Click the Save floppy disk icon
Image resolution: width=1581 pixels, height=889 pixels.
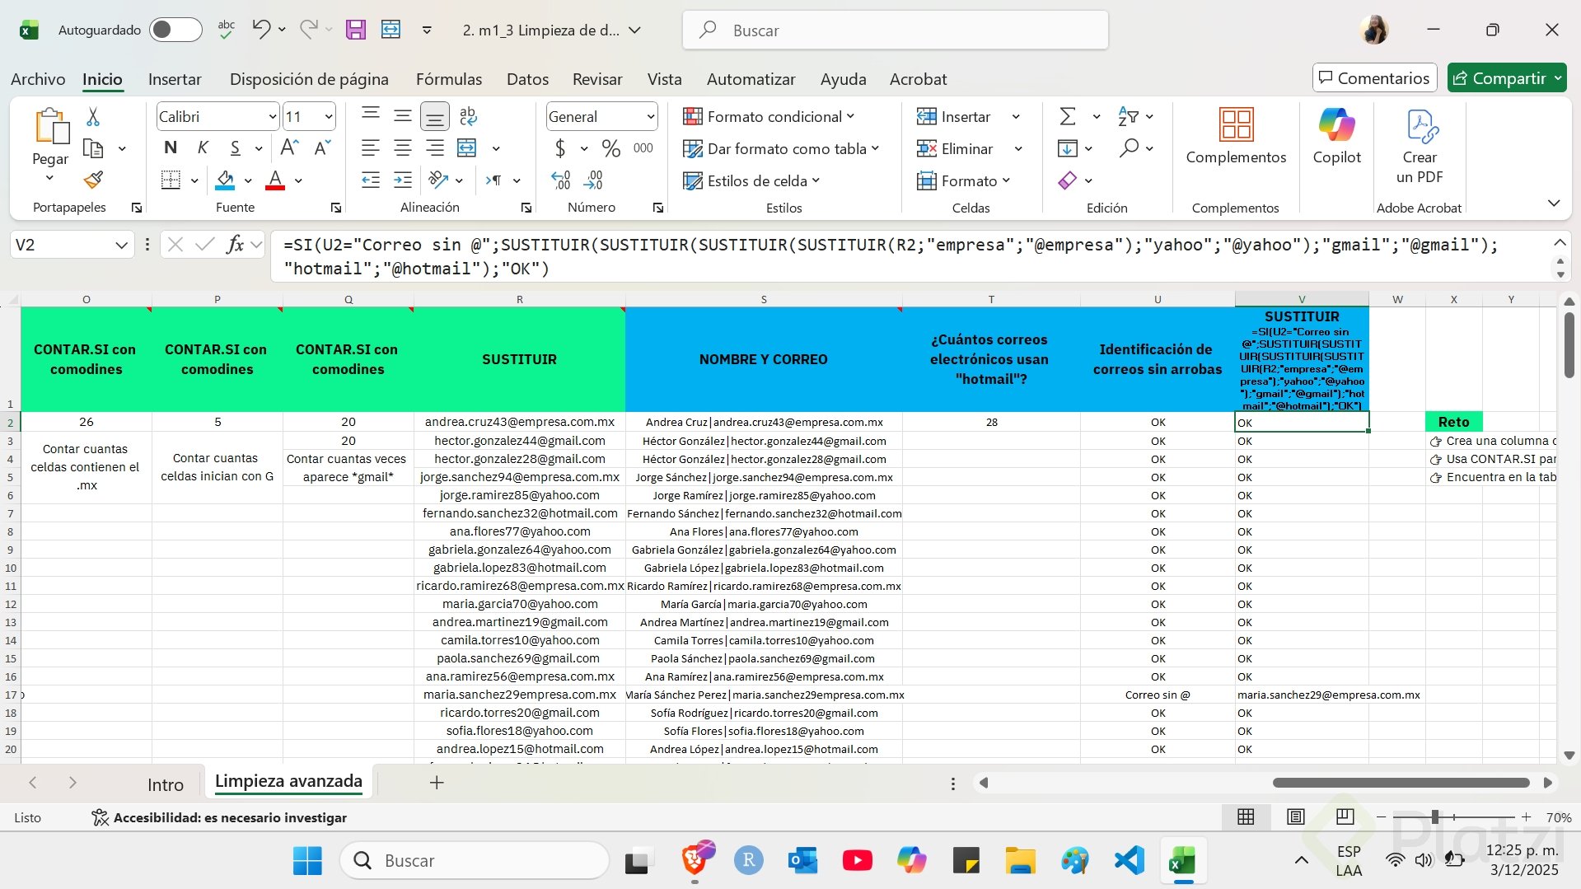tap(355, 30)
